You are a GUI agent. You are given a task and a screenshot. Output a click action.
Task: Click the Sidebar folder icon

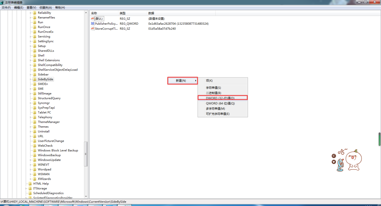click(35, 75)
